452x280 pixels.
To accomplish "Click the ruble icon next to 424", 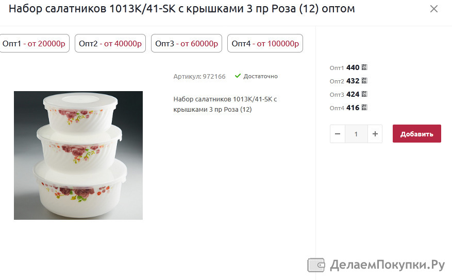I will pos(364,94).
